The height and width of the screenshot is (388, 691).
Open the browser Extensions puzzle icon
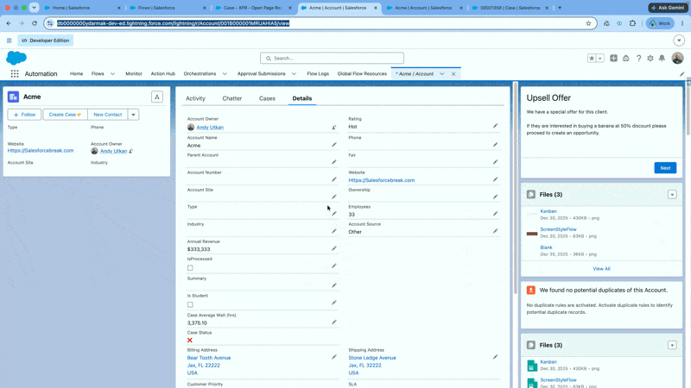(x=632, y=23)
